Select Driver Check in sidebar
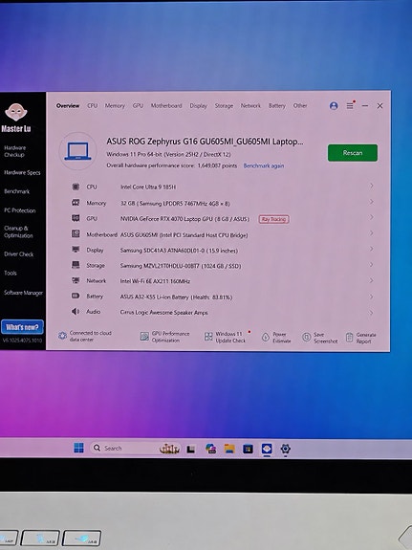The width and height of the screenshot is (412, 550). (x=18, y=253)
